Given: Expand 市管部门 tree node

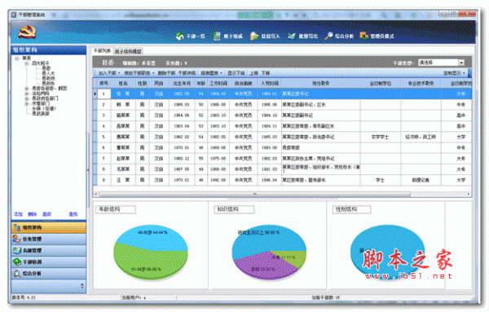Looking at the screenshot, I should [27, 103].
